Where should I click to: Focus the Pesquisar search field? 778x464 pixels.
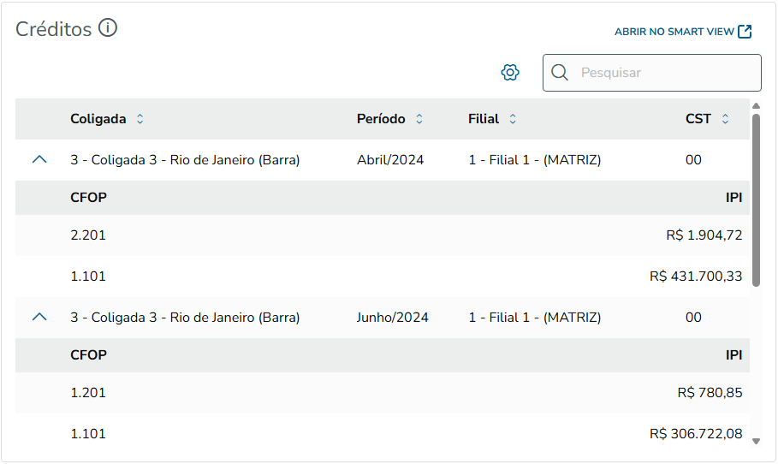pyautogui.click(x=663, y=73)
